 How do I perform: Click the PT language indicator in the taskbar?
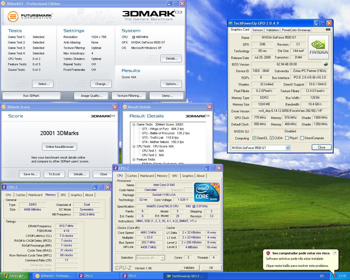(x=322, y=276)
